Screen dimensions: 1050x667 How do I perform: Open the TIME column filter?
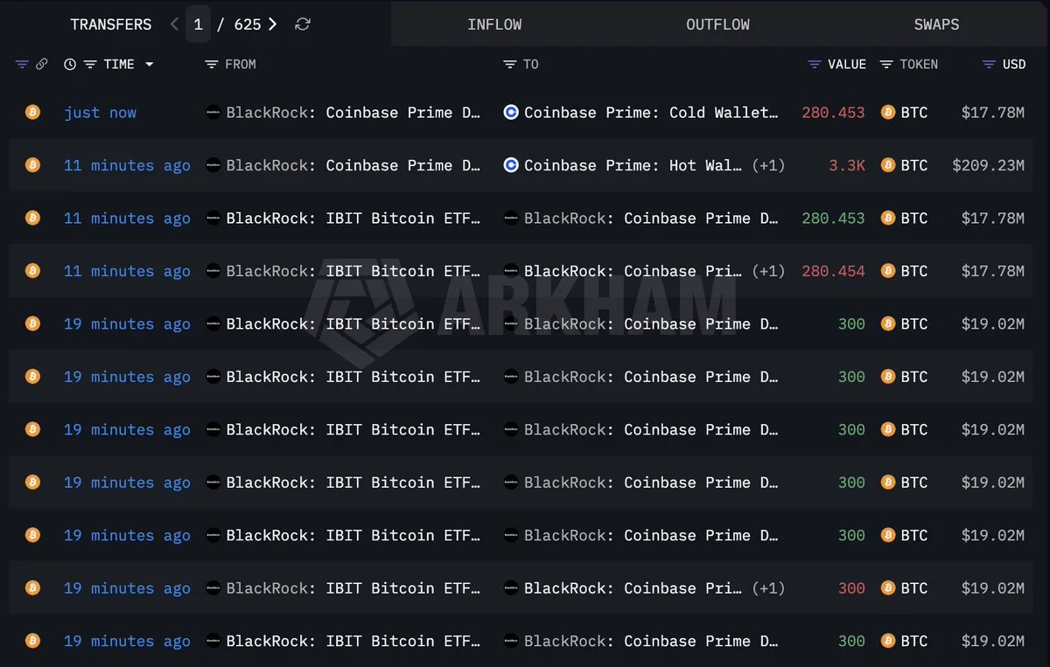(89, 64)
